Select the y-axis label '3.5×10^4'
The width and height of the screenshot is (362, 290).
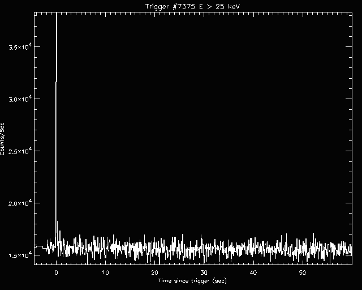coord(20,47)
